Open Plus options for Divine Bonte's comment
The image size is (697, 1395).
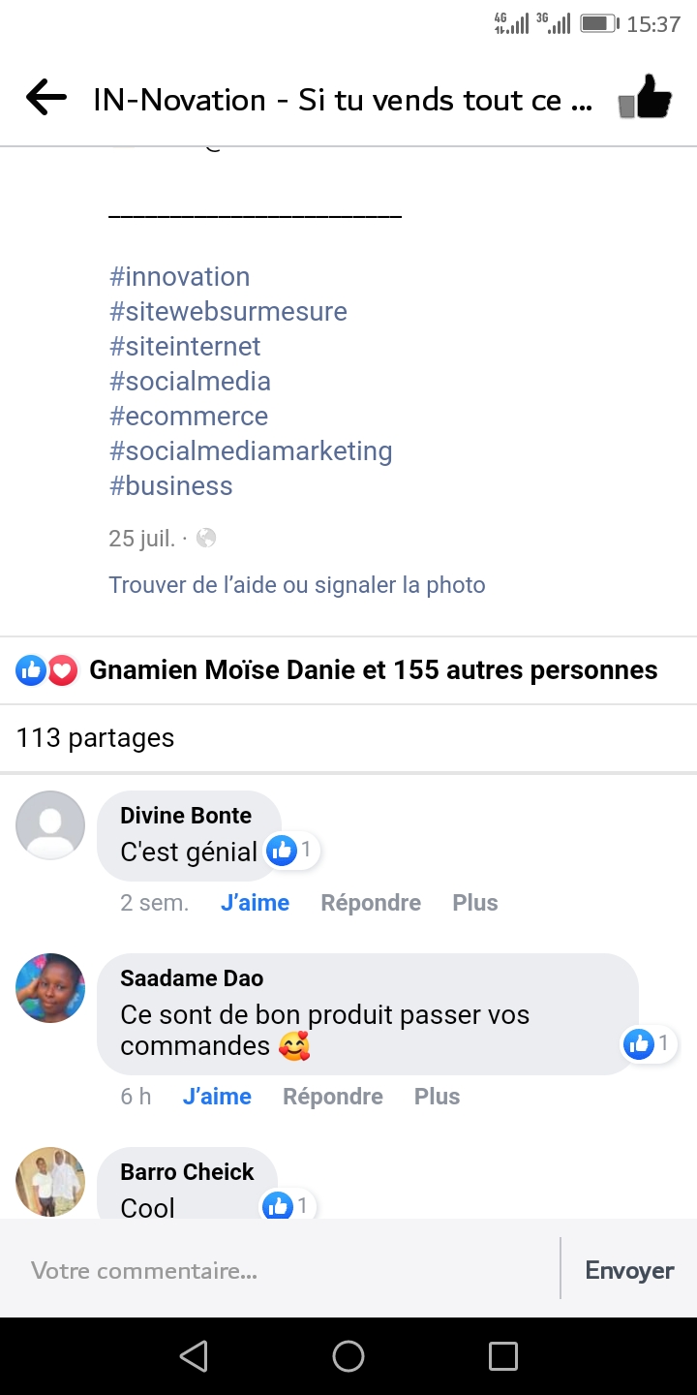474,903
